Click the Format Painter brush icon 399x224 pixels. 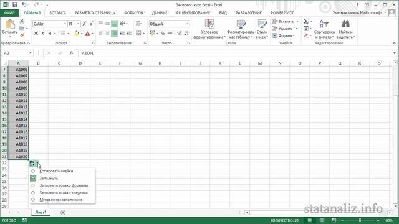[x=22, y=35]
